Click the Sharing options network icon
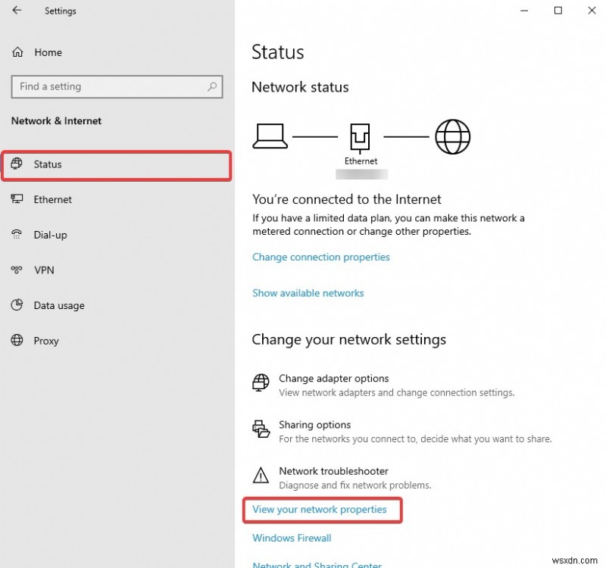This screenshot has width=606, height=568. [261, 429]
